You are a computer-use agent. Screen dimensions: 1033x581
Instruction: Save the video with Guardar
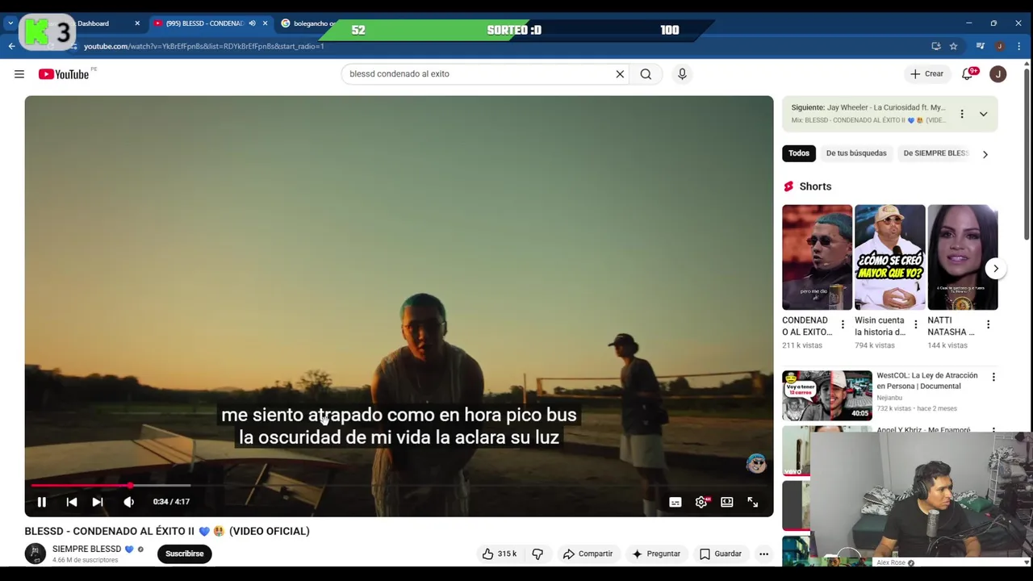(720, 554)
